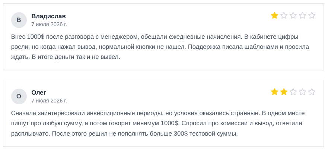Screen dimensions: 328x152
Task: Click the fifth star in Олег's rating
Action: [x=312, y=92]
